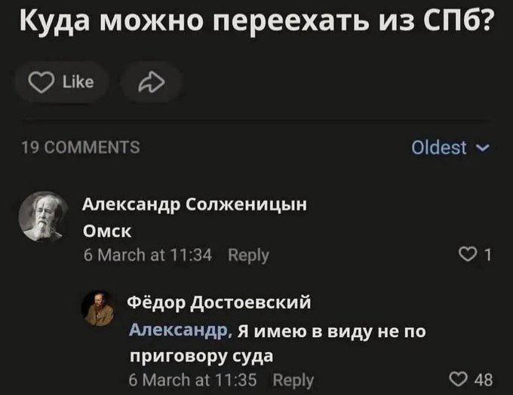Click the like count 1 on Омск comment
The image size is (513, 395).
click(x=487, y=256)
